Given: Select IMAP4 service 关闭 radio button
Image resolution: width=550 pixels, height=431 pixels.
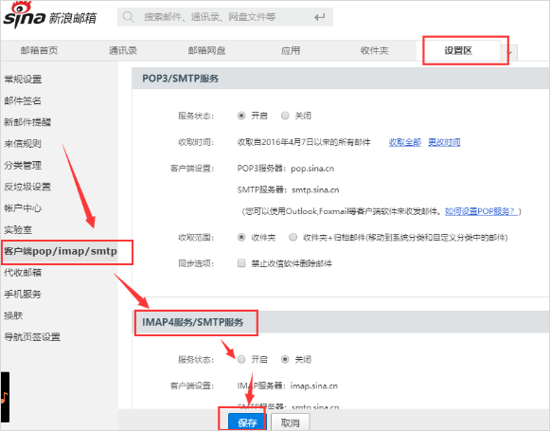Looking at the screenshot, I should point(285,359).
